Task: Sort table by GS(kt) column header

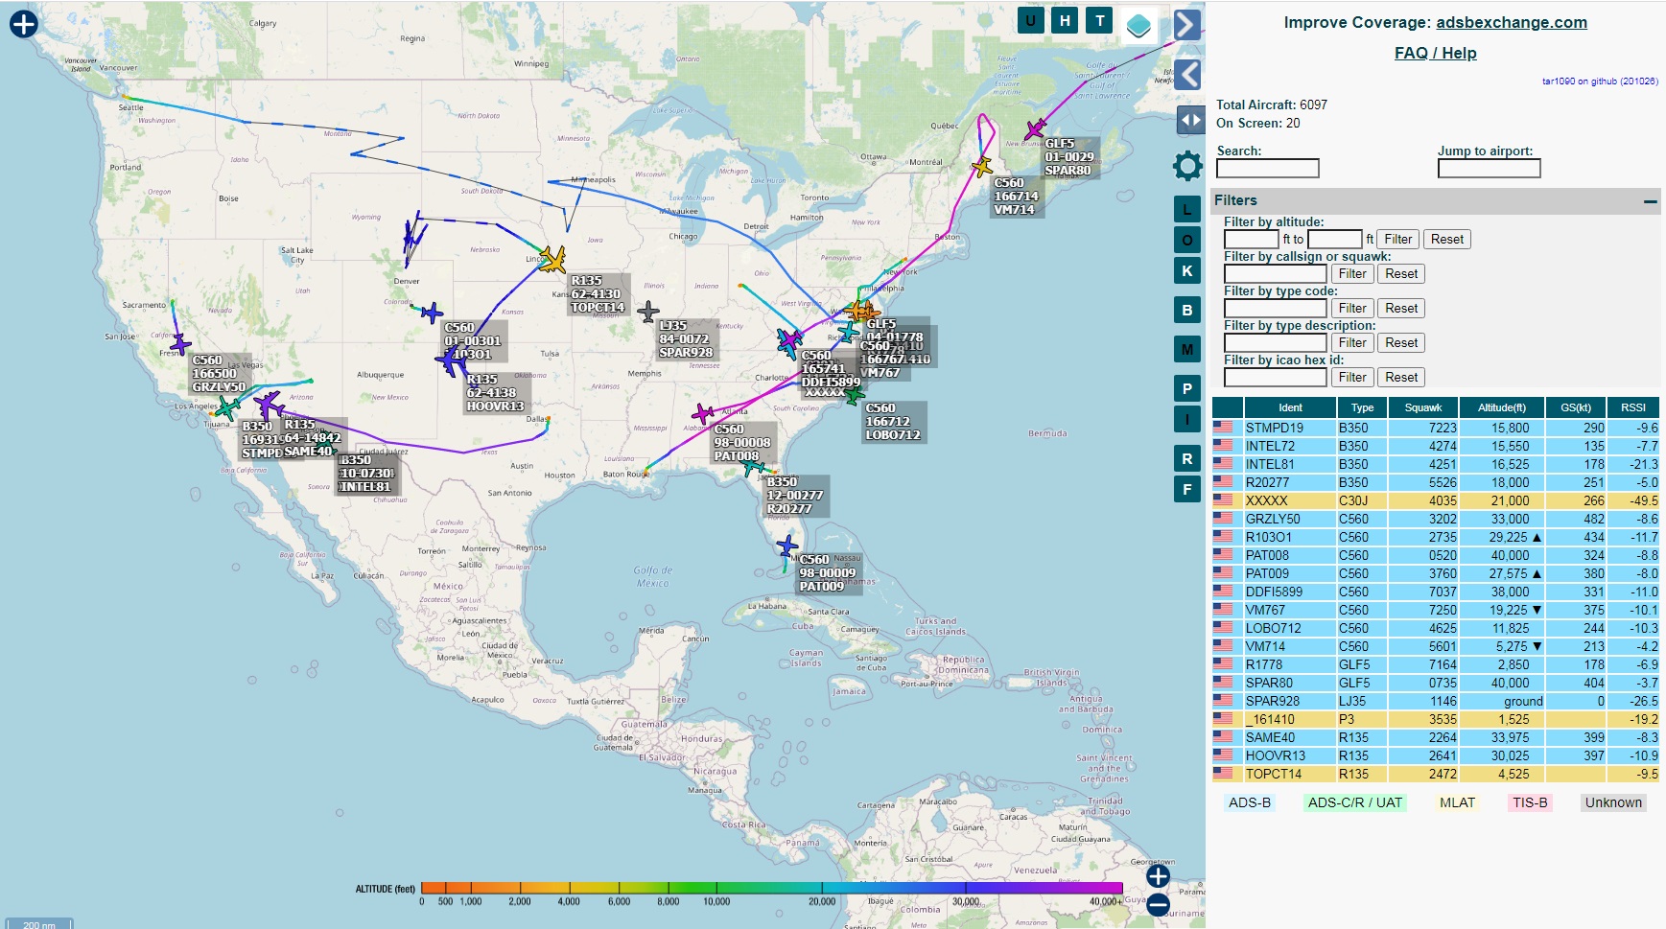Action: pos(1576,407)
